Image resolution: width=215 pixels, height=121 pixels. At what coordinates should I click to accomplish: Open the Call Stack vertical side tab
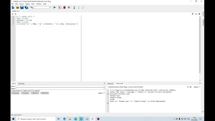click(x=203, y=14)
